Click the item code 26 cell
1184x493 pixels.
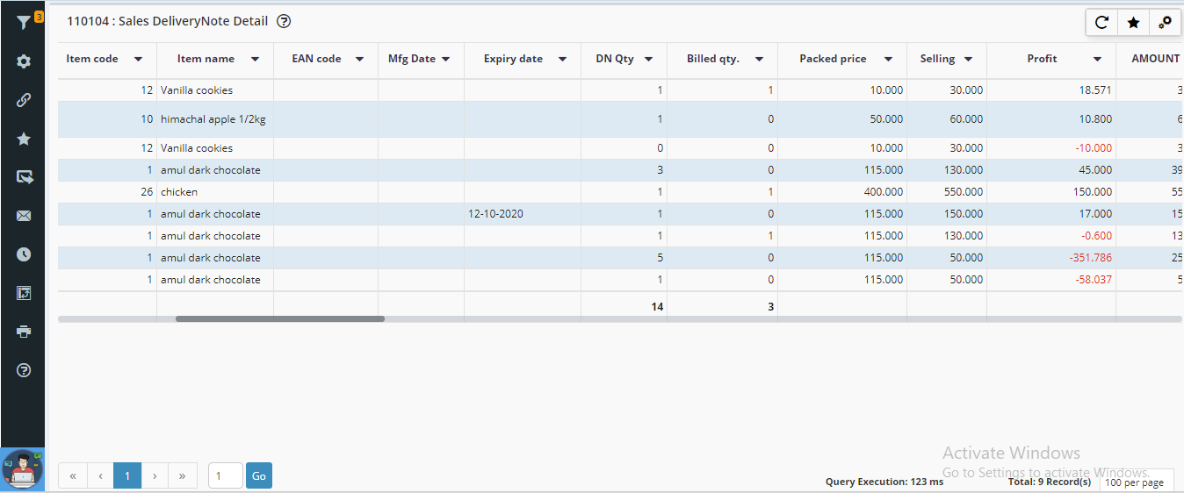point(107,192)
